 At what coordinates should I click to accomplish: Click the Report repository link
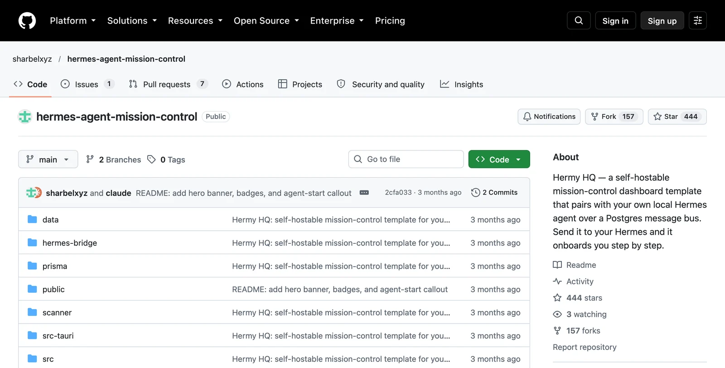coord(585,347)
